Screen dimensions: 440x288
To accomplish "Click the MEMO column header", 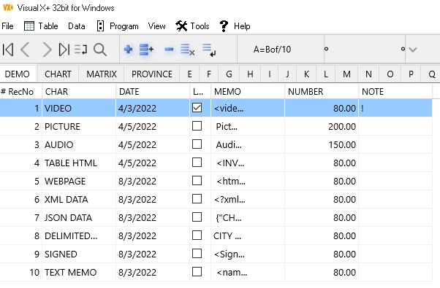I will [248, 92].
